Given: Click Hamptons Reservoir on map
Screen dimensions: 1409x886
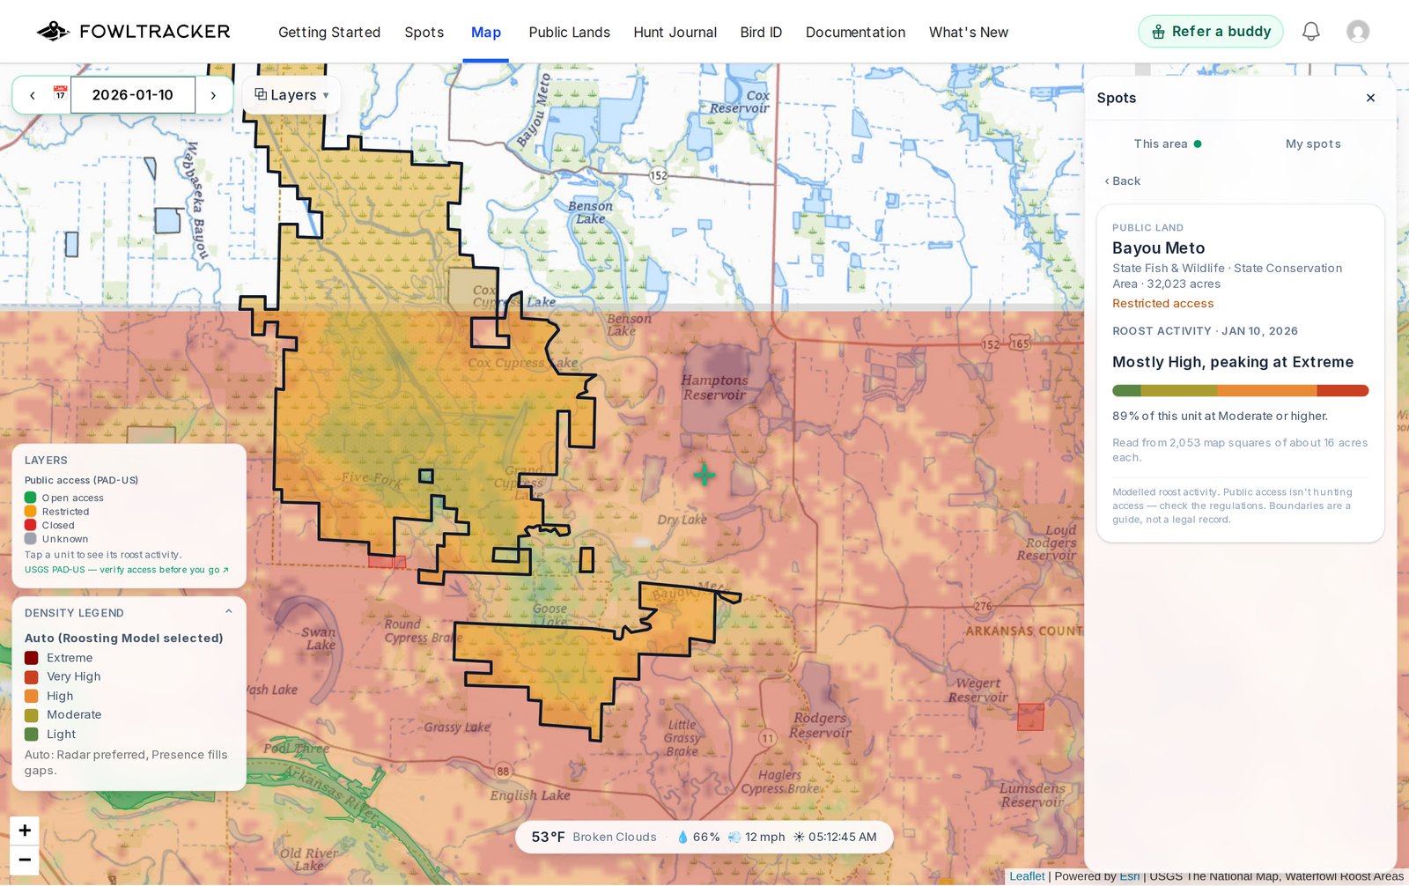Looking at the screenshot, I should point(714,388).
